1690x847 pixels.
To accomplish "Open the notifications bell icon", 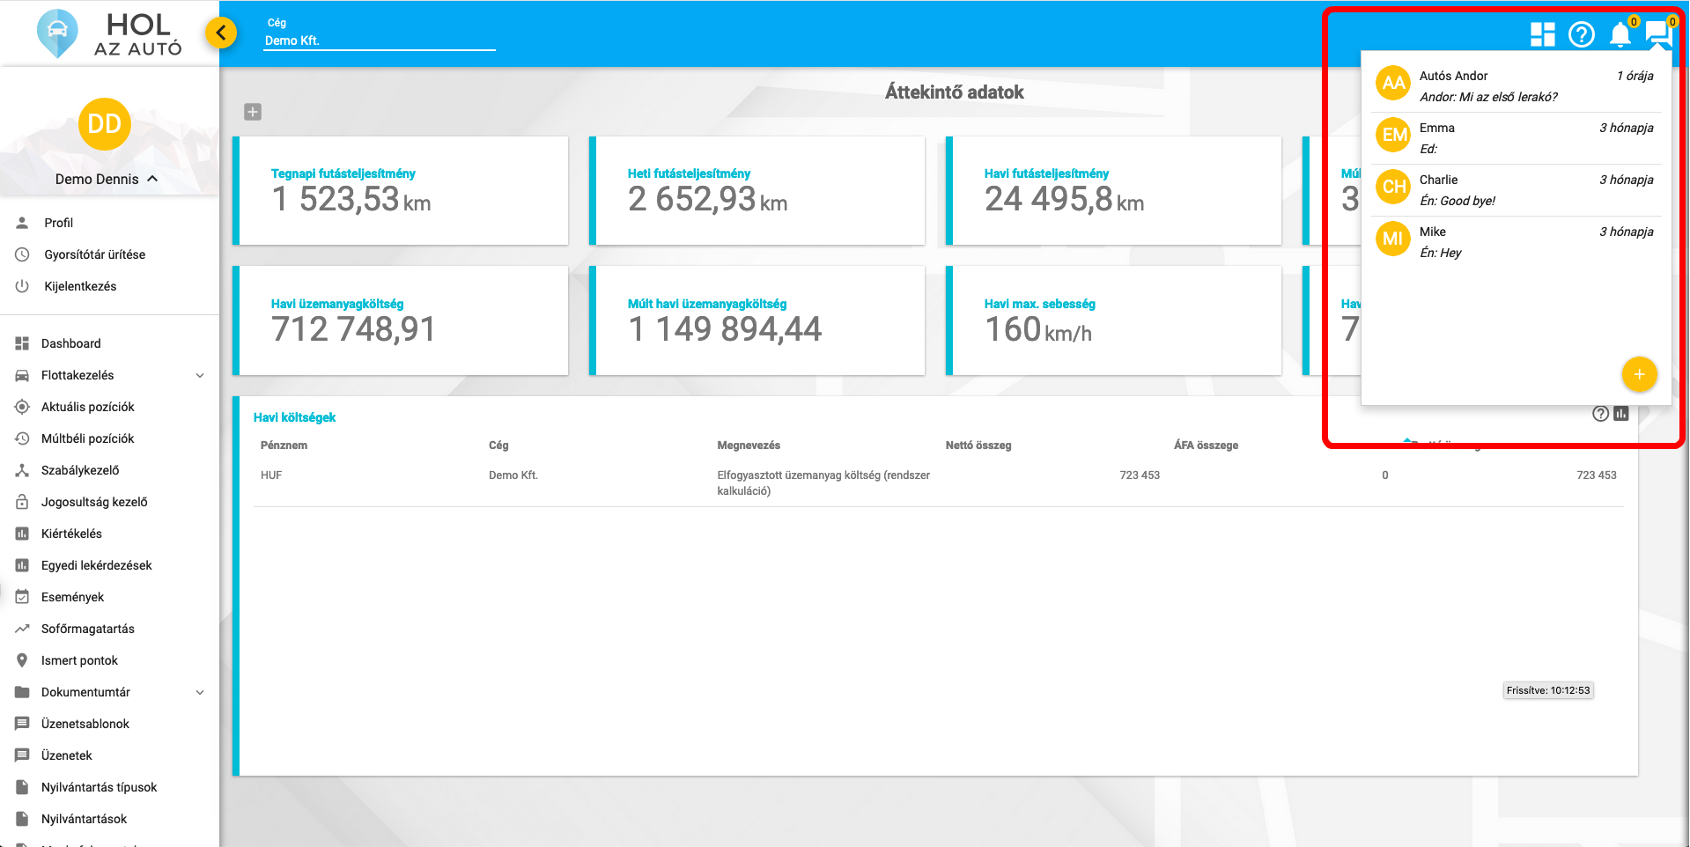I will tap(1620, 34).
